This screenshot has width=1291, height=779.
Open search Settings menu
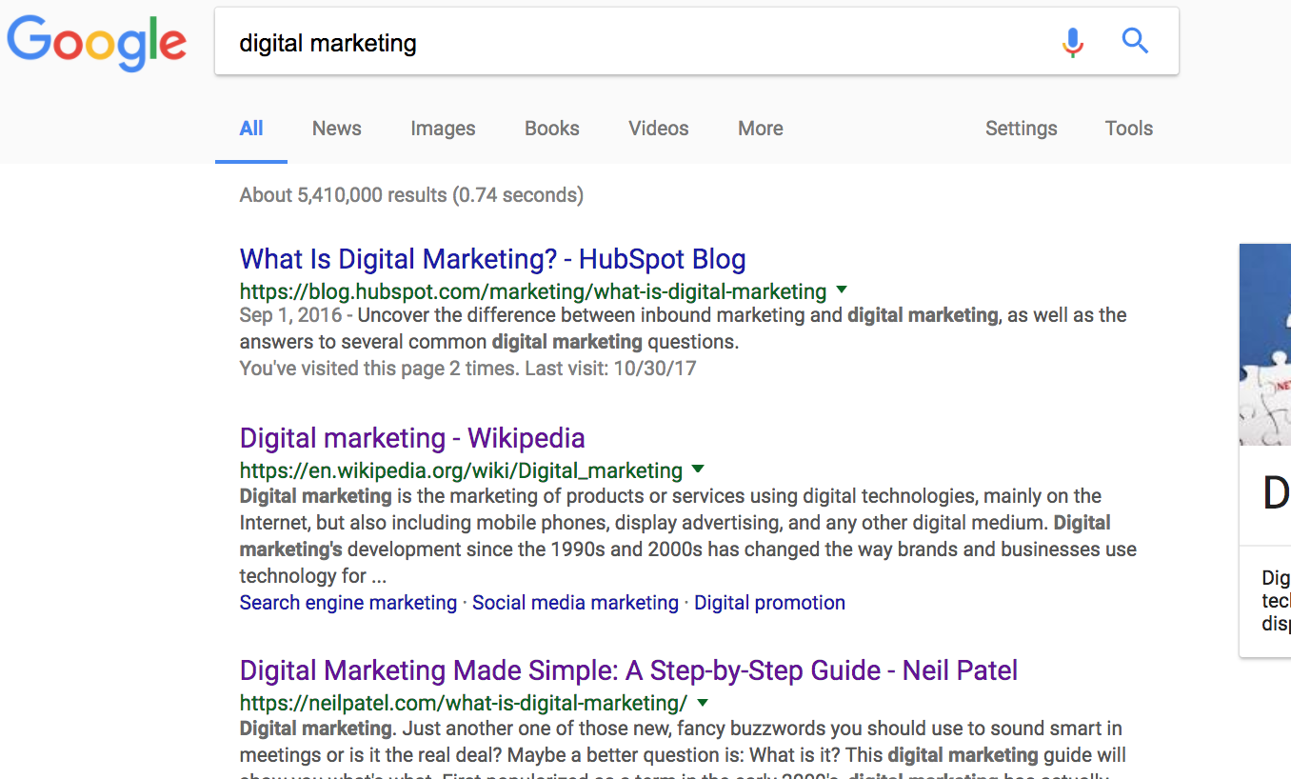coord(1022,129)
